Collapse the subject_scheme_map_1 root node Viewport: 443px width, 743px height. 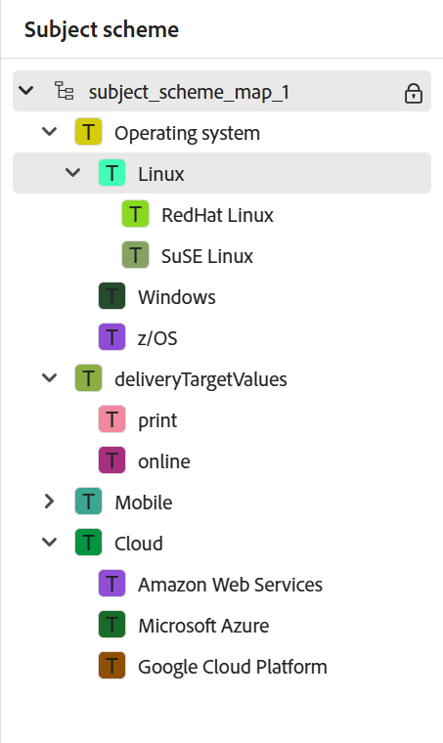point(26,90)
